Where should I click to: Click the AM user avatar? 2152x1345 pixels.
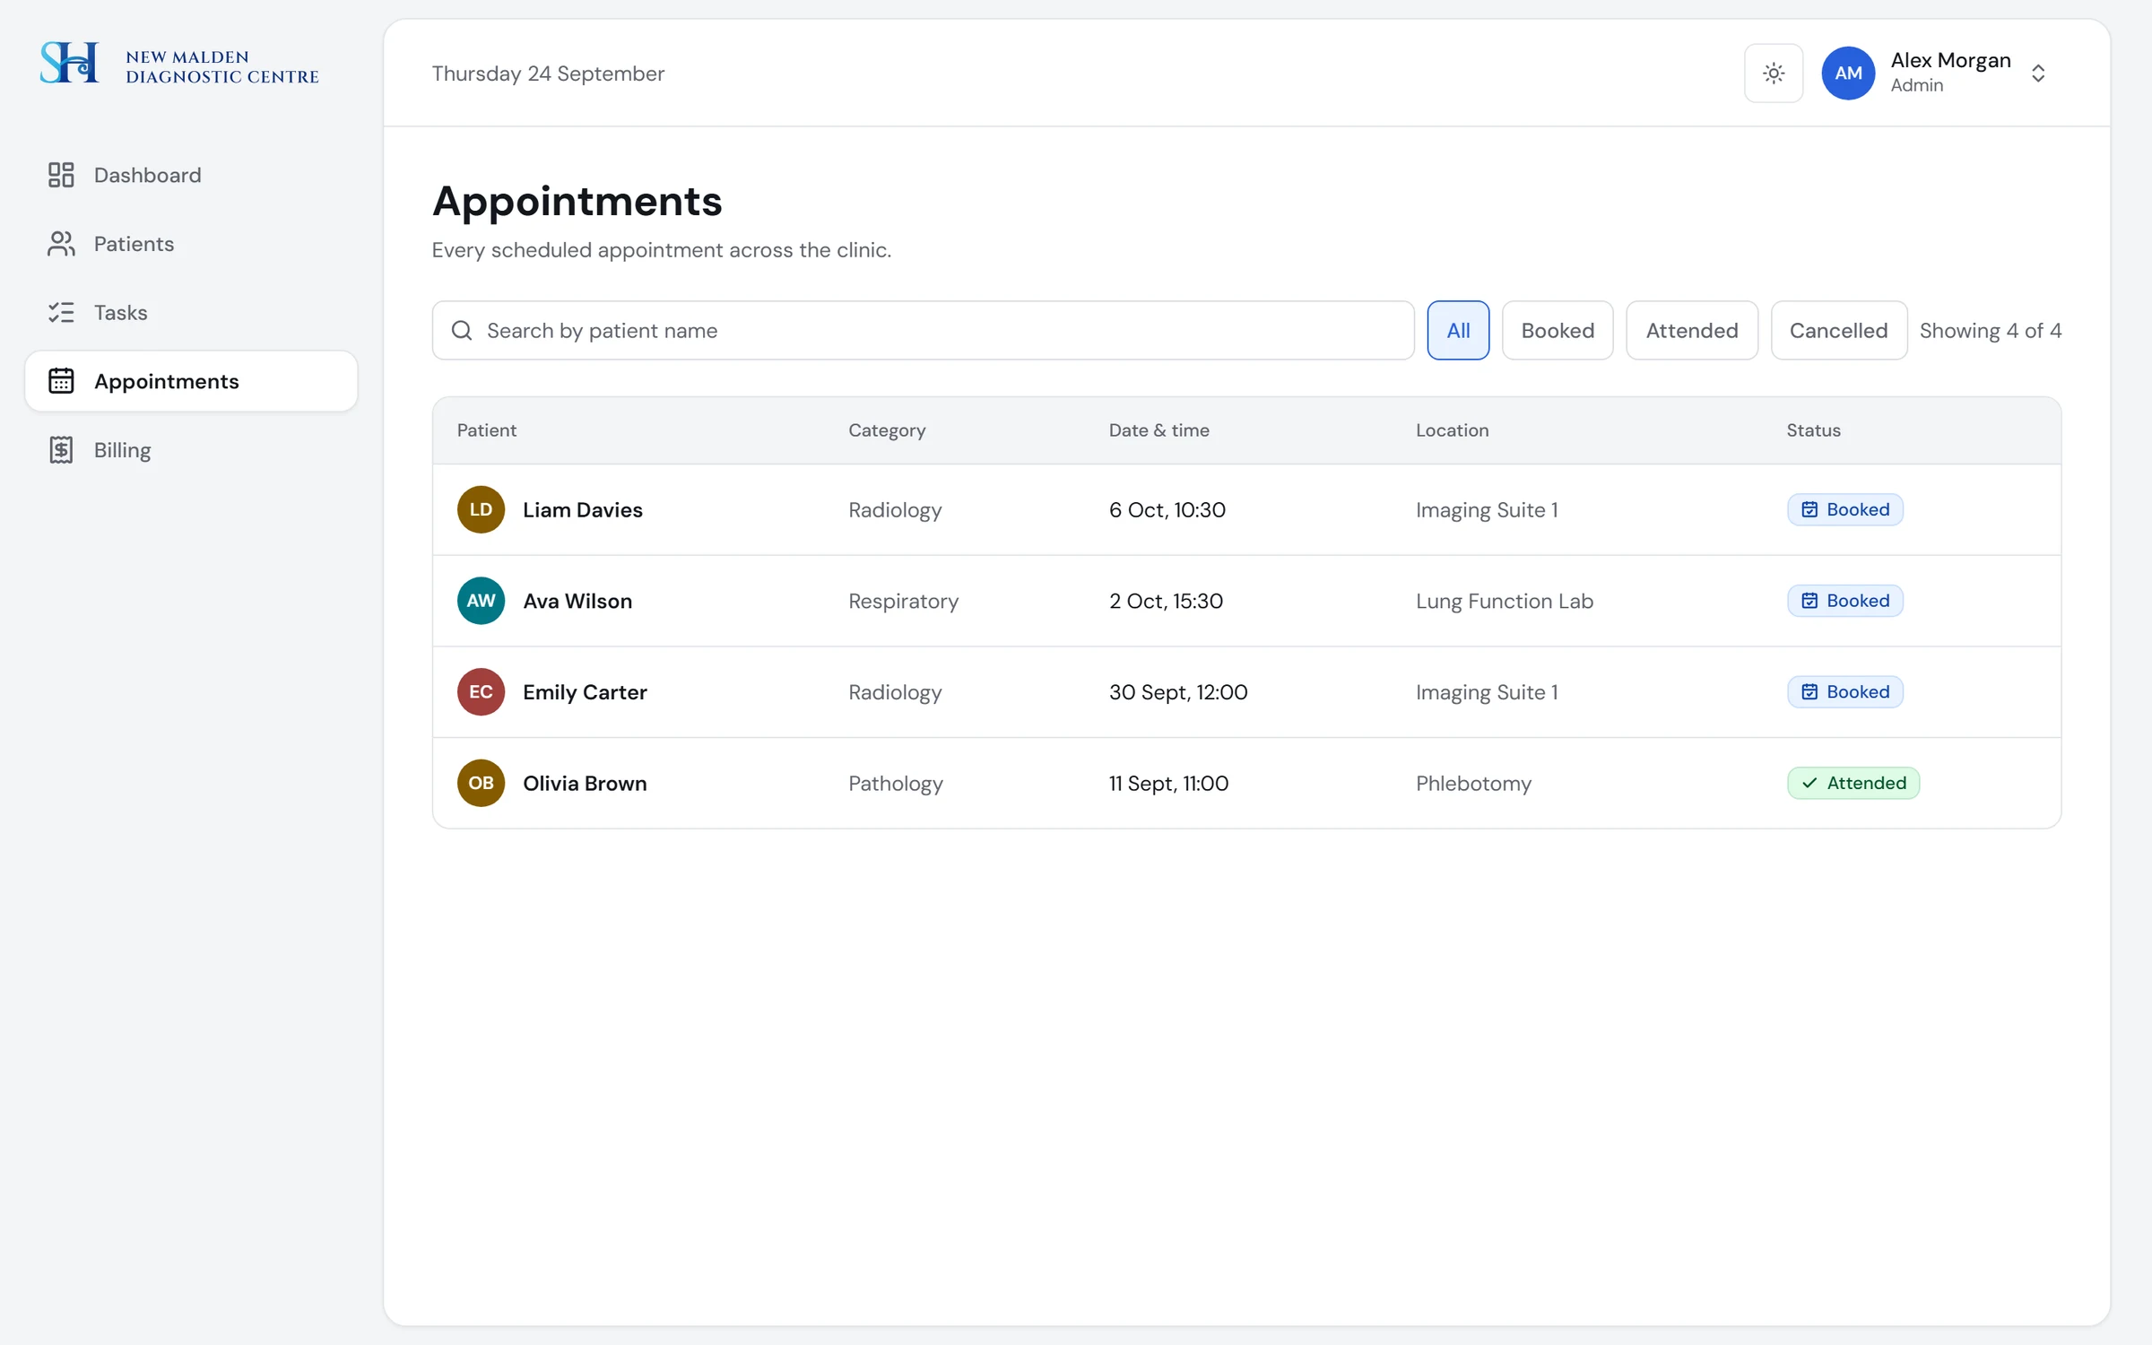[1848, 74]
